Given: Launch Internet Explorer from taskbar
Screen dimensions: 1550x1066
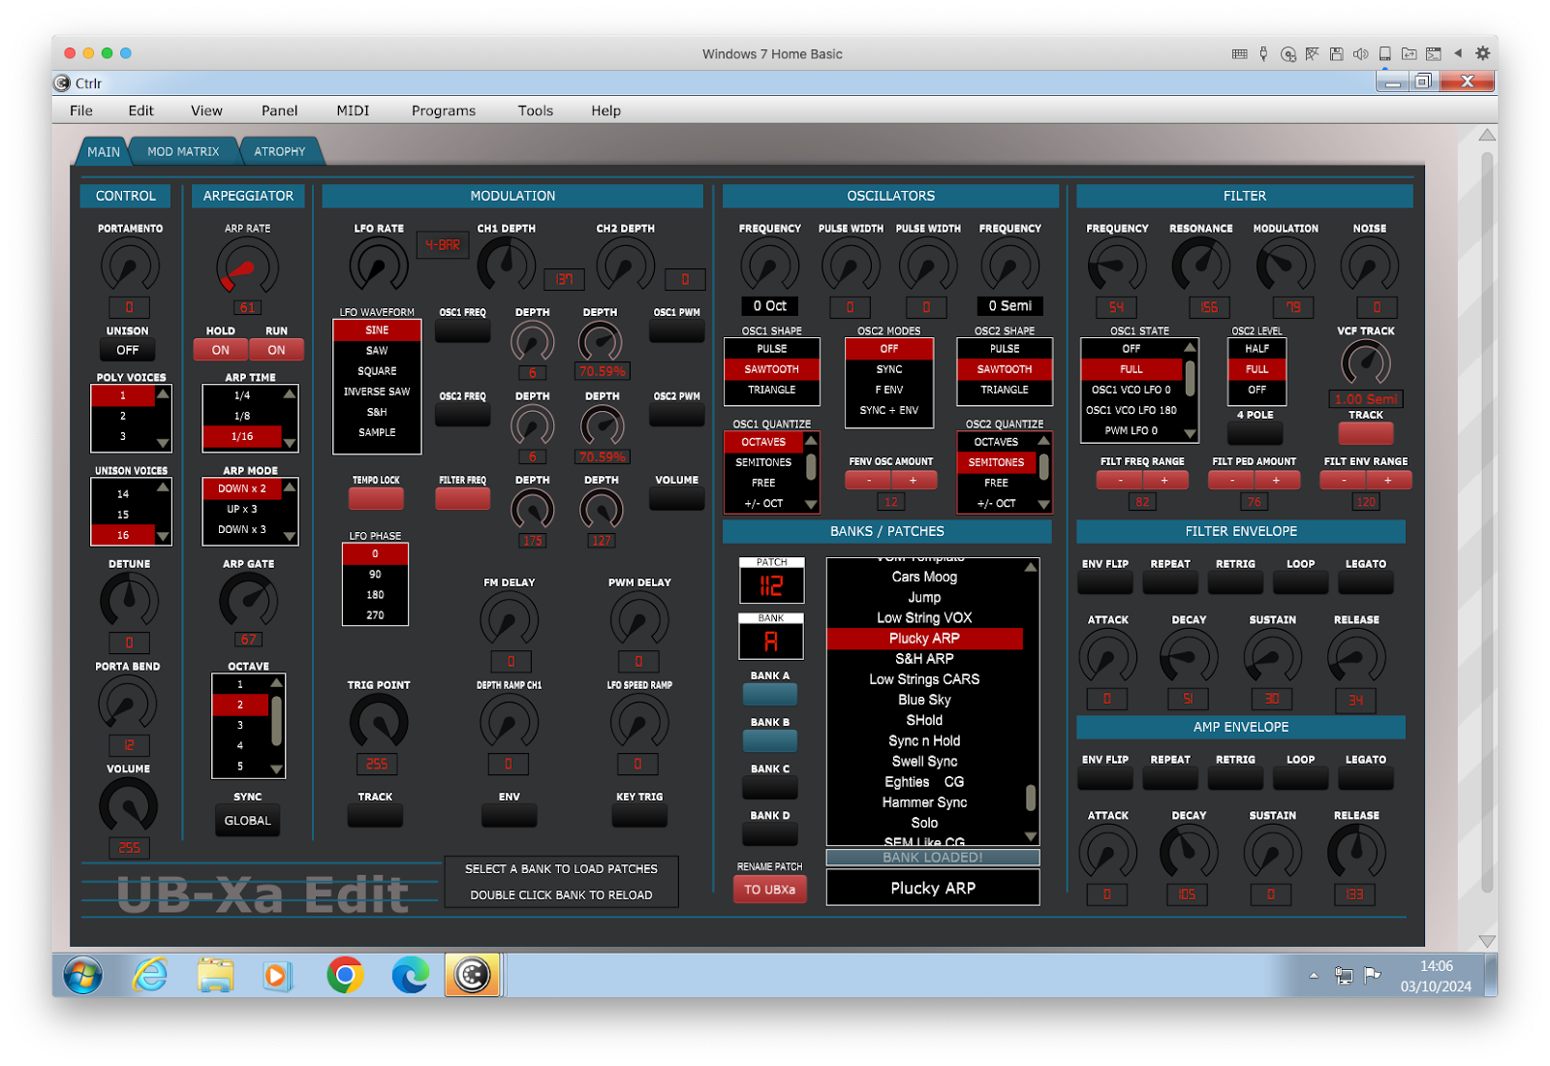Looking at the screenshot, I should (x=149, y=974).
